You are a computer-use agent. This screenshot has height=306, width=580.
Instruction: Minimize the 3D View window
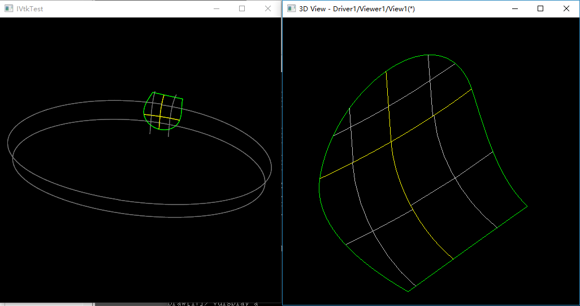pyautogui.click(x=514, y=9)
